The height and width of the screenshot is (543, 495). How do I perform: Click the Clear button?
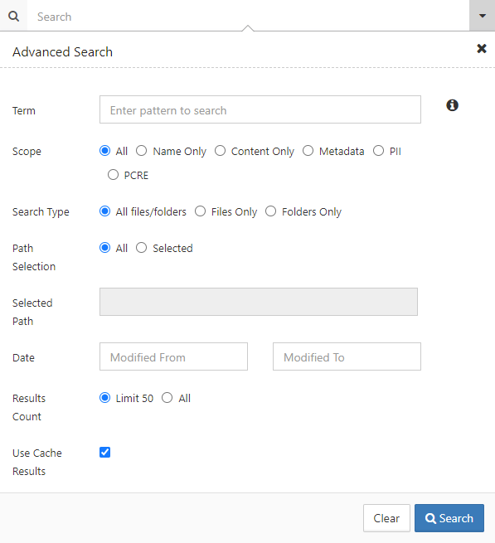point(386,518)
